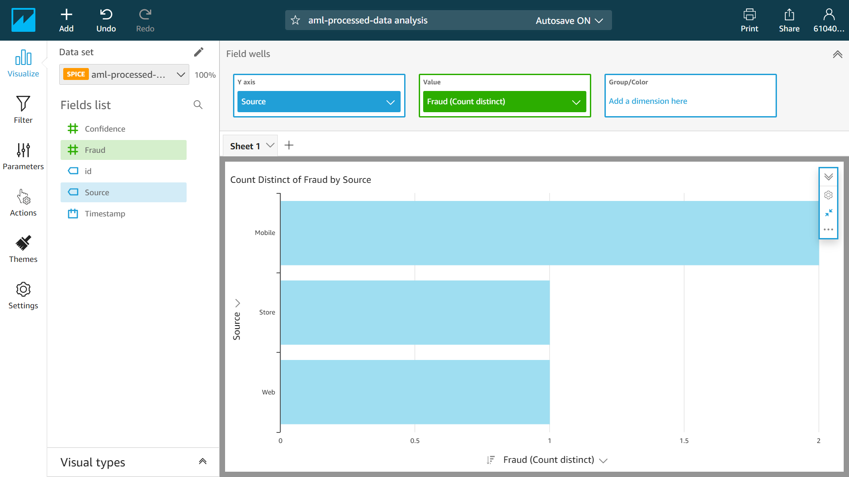849x477 pixels.
Task: Open the Parameters panel
Action: click(23, 156)
